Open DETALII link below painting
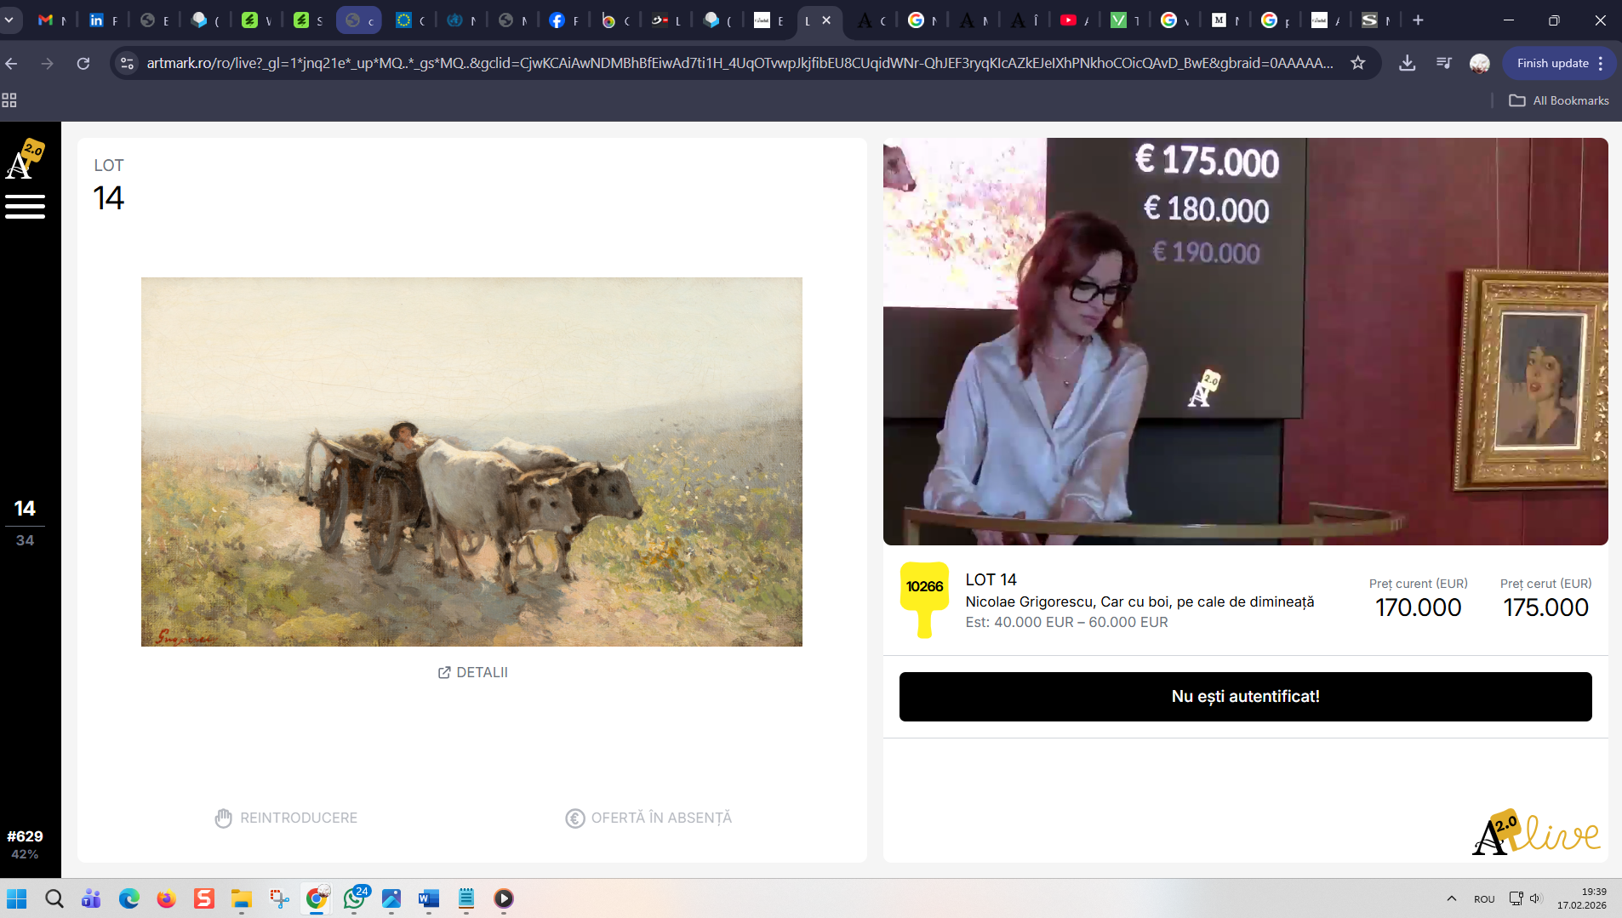 pyautogui.click(x=472, y=672)
